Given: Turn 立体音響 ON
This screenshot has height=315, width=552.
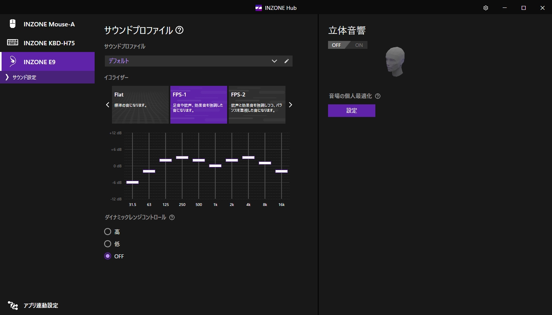Looking at the screenshot, I should point(358,45).
